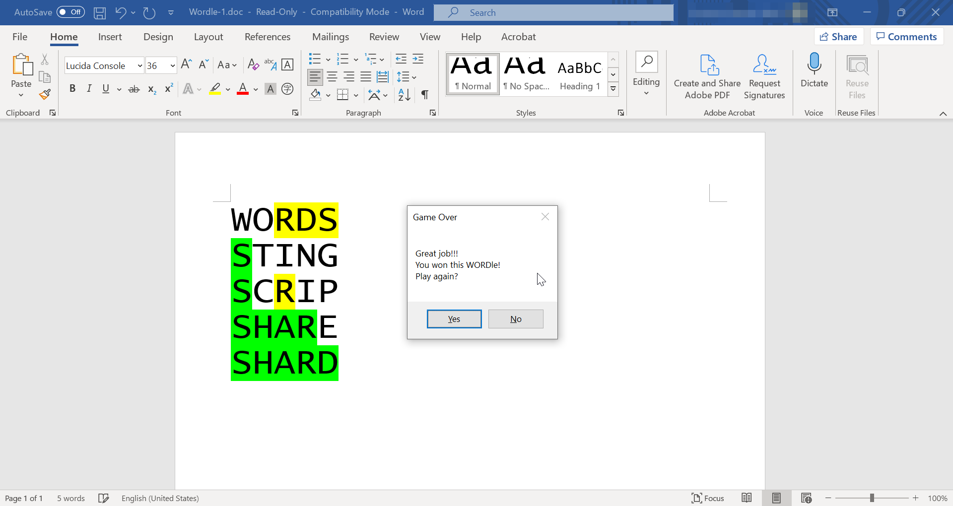Switch to Web Layout view icon
This screenshot has width=953, height=506.
pyautogui.click(x=806, y=498)
